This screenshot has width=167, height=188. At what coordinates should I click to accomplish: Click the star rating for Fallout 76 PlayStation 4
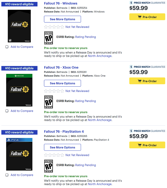(x=54, y=155)
